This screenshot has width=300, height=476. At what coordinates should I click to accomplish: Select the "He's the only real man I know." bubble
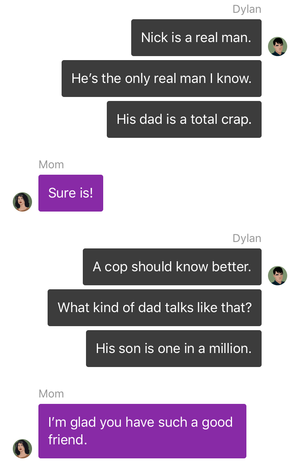[x=162, y=79]
